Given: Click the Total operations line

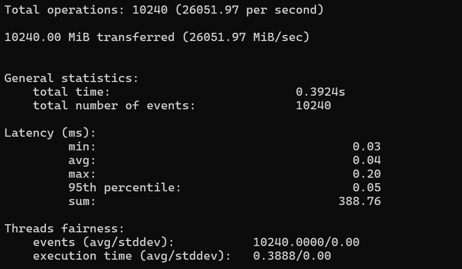Looking at the screenshot, I should point(164,10).
